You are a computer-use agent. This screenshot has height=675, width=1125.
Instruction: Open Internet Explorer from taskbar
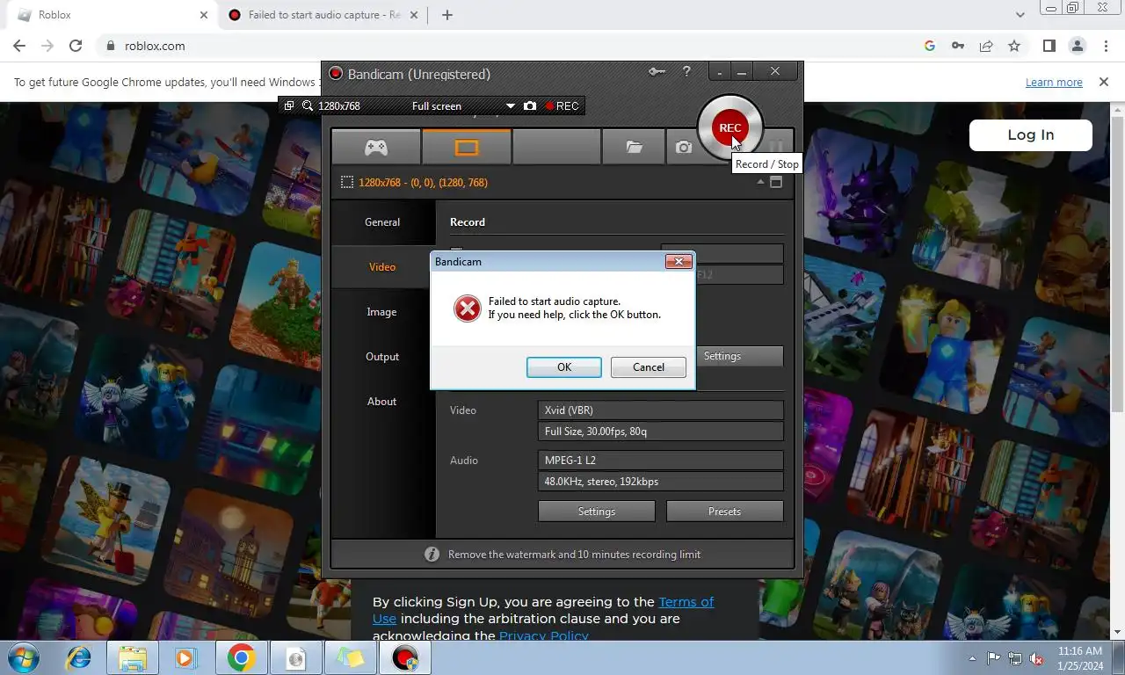click(x=78, y=657)
